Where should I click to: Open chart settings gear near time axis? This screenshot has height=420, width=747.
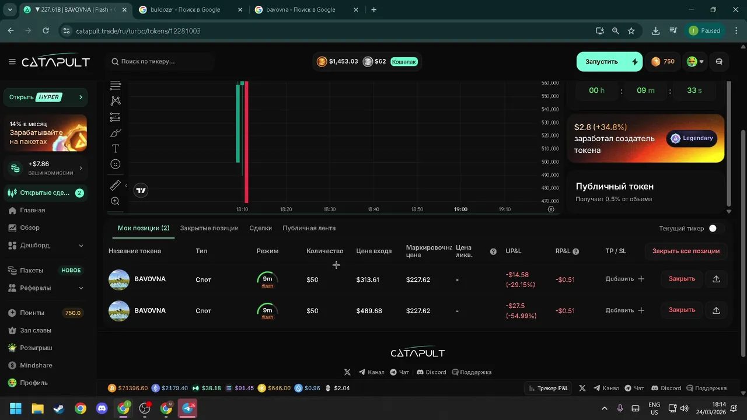coord(551,209)
